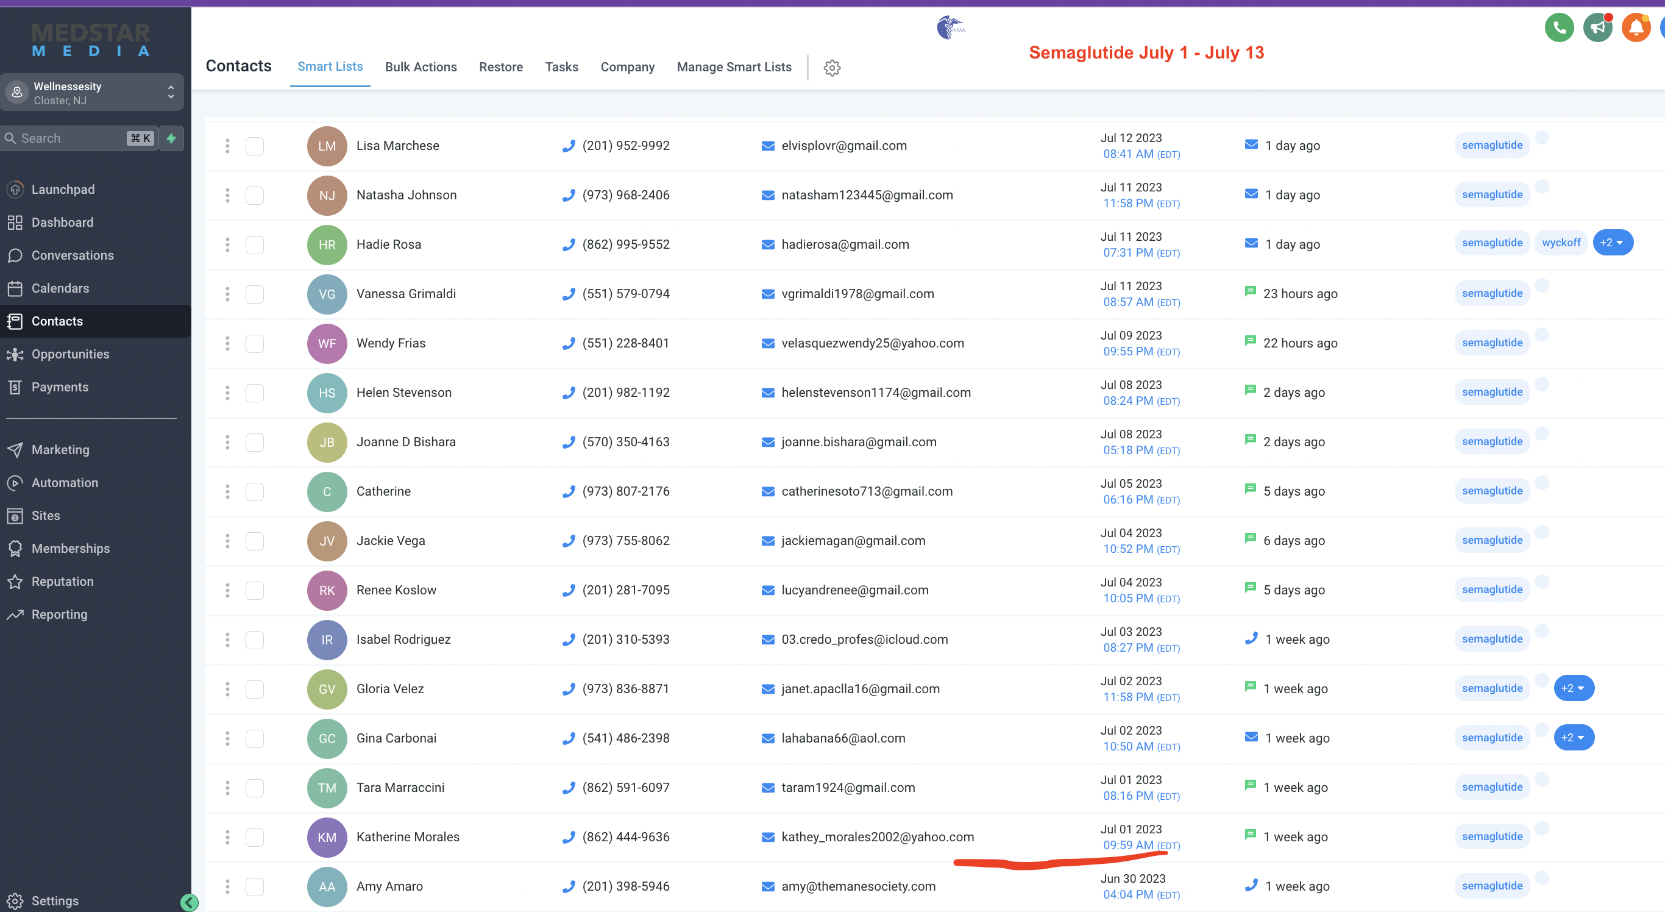Open Vanessa Grimaldi contact name
Image resolution: width=1665 pixels, height=912 pixels.
point(406,294)
